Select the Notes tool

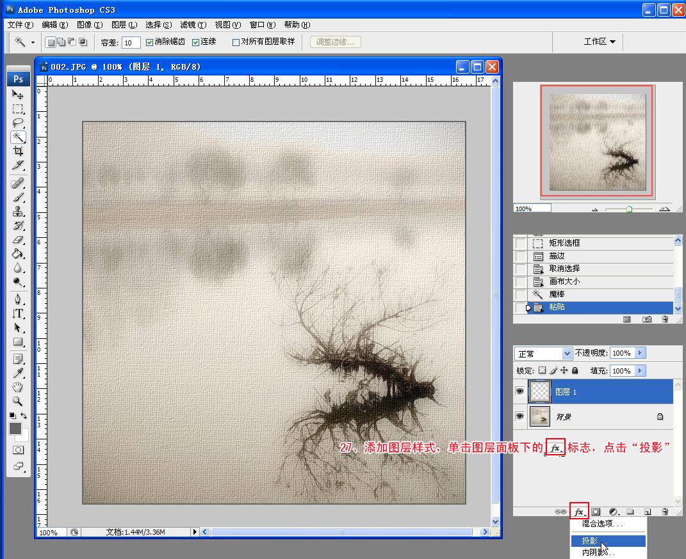click(18, 359)
